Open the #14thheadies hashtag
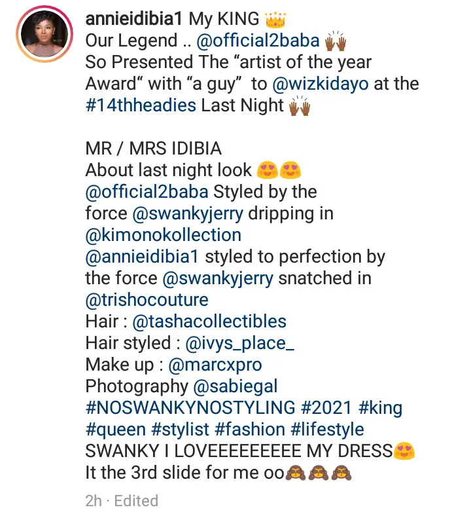Screen dimensions: 471x516 click(x=141, y=105)
